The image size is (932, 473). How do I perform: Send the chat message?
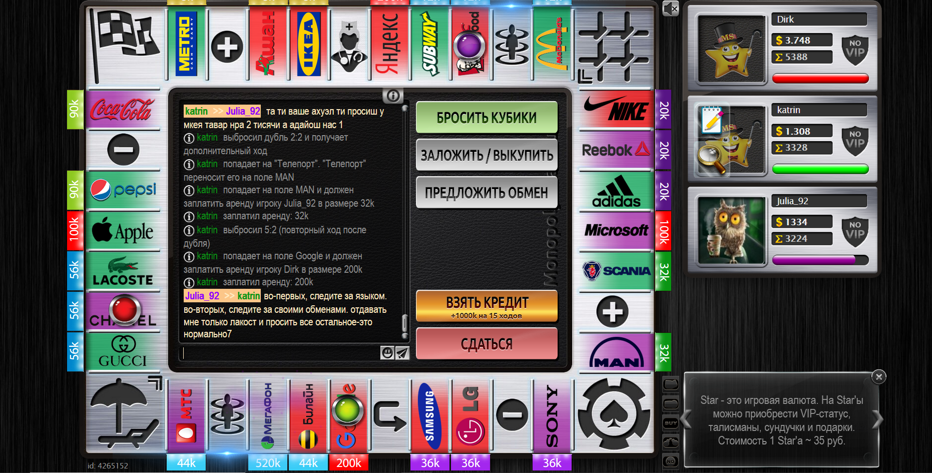[x=402, y=353]
